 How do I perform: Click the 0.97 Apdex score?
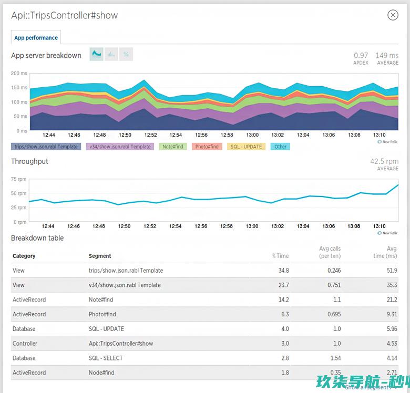coord(361,55)
